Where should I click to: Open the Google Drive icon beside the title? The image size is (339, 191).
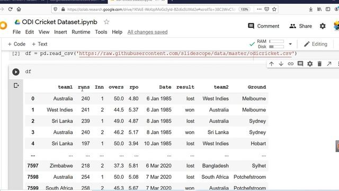pyautogui.click(x=17, y=22)
